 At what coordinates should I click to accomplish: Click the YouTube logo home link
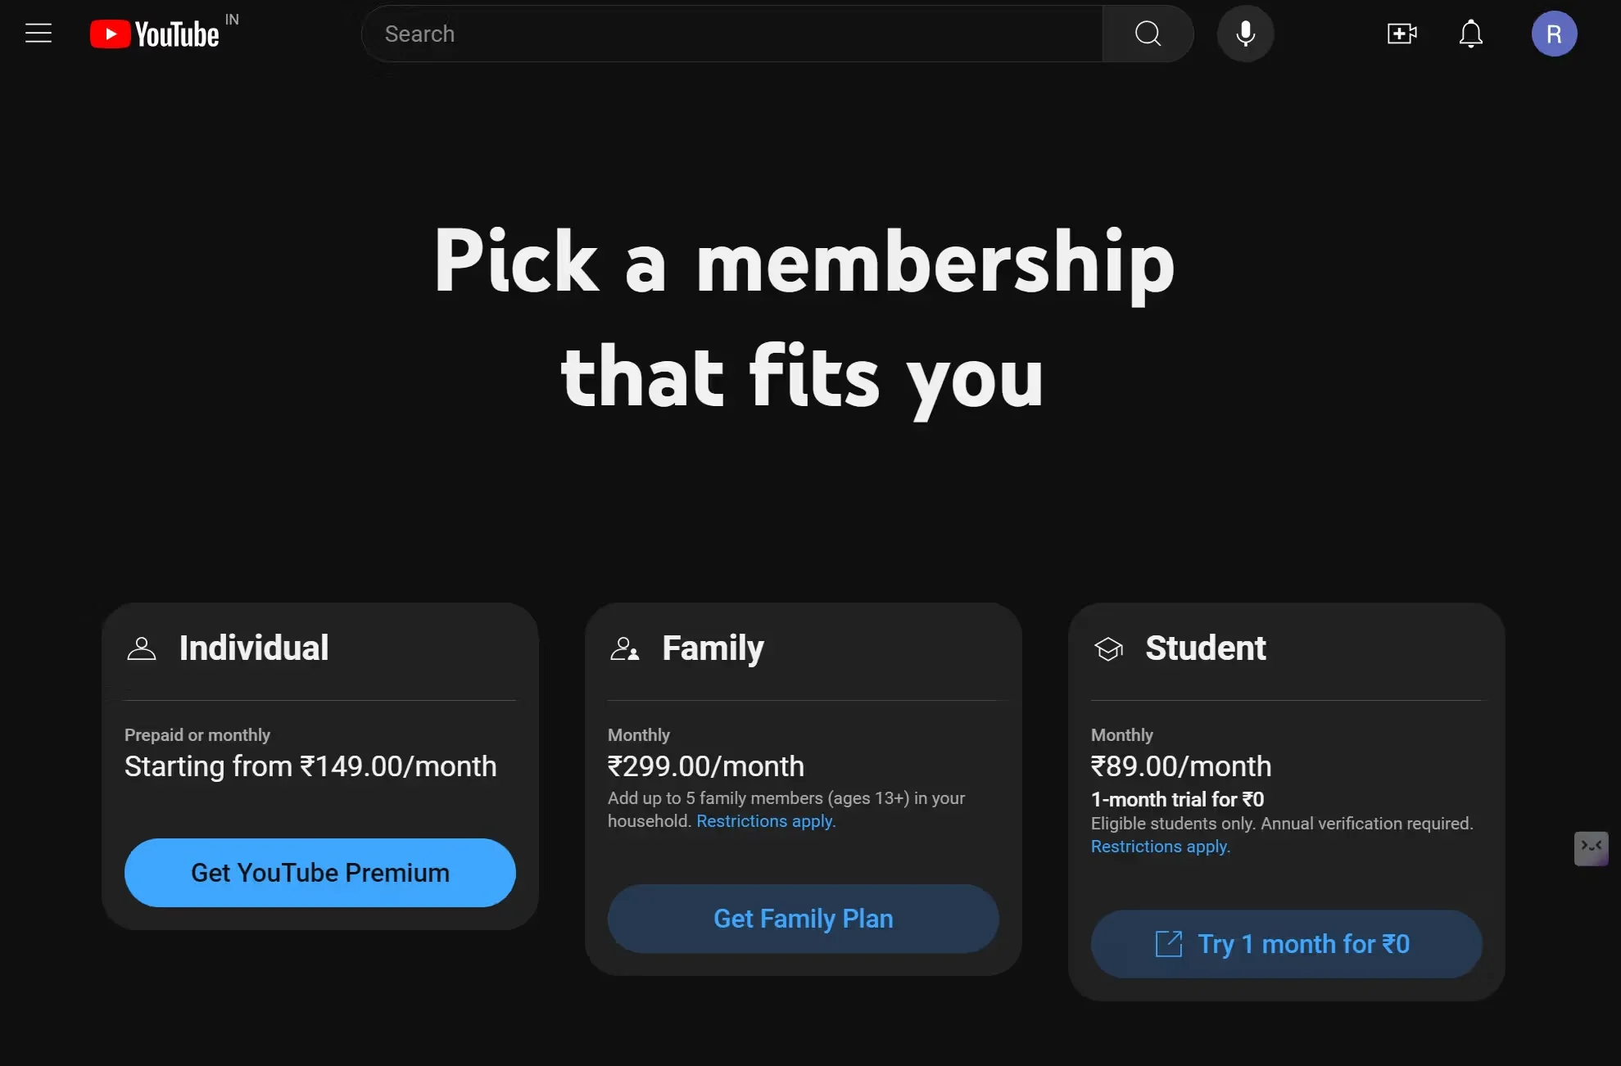tap(155, 34)
